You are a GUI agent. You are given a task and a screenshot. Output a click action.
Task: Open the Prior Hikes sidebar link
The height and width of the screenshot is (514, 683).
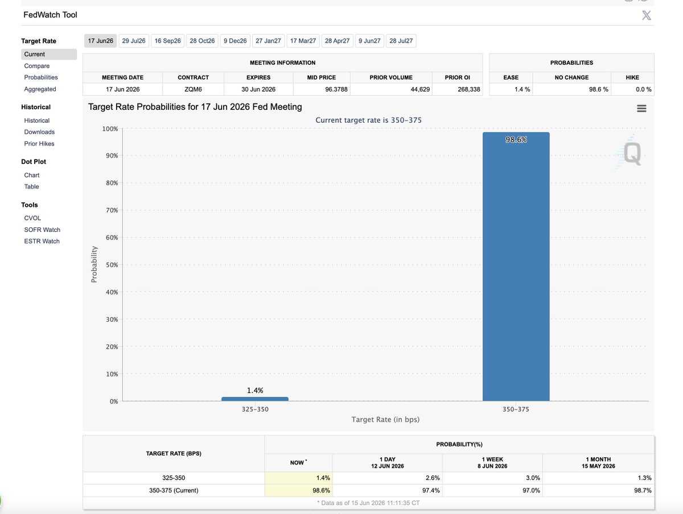click(39, 144)
